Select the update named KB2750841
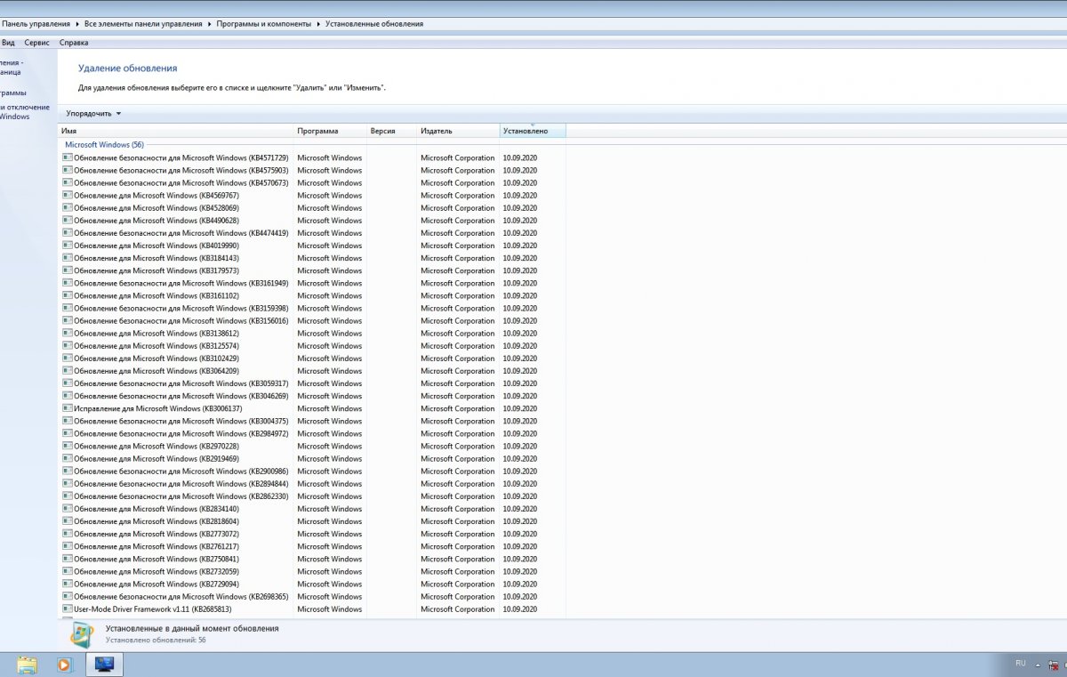1067x677 pixels. [x=156, y=559]
